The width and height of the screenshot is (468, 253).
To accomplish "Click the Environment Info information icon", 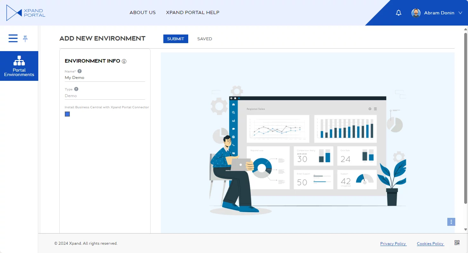I will [x=124, y=61].
